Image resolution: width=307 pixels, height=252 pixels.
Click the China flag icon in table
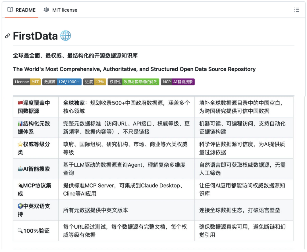pos(20,103)
